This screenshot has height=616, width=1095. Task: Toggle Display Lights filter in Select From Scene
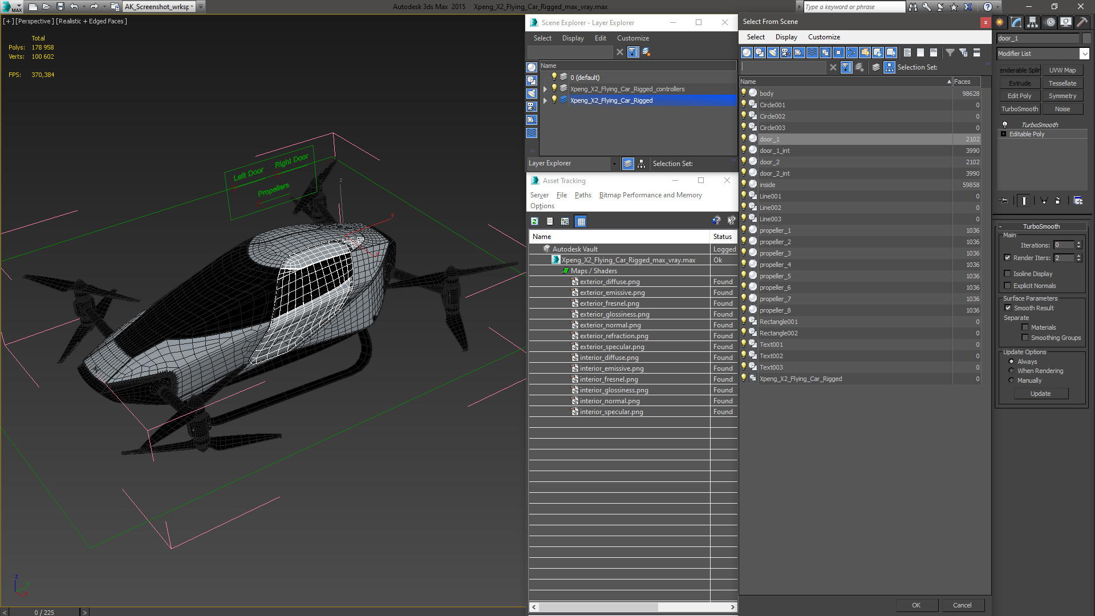(x=773, y=52)
